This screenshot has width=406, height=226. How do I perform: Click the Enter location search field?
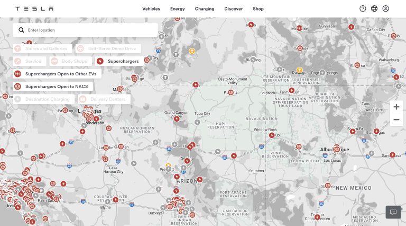pos(85,30)
